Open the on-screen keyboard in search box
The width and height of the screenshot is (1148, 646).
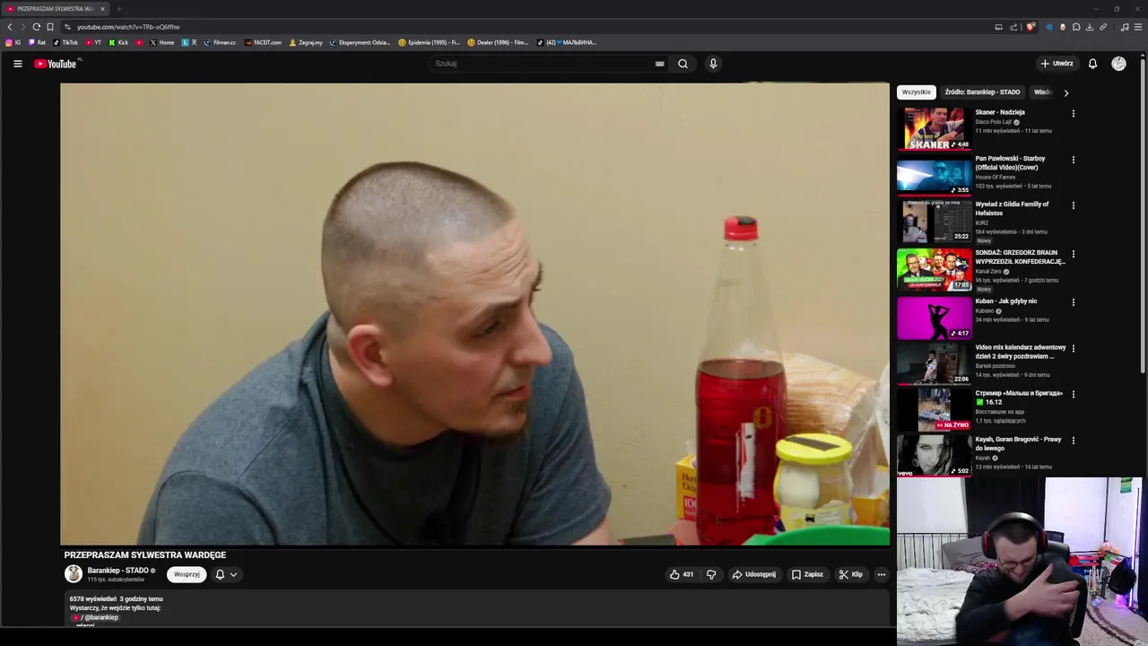[x=659, y=64]
